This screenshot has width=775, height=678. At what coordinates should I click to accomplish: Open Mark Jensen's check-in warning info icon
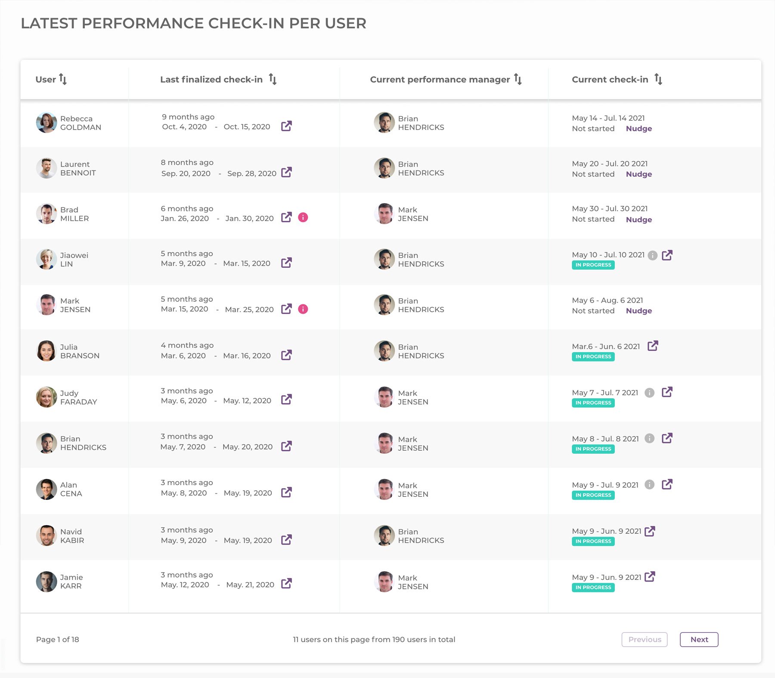[x=303, y=309]
